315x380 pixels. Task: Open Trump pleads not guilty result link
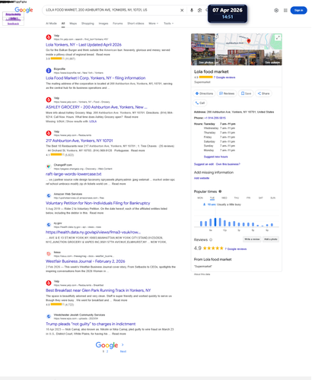pyautogui.click(x=91, y=324)
